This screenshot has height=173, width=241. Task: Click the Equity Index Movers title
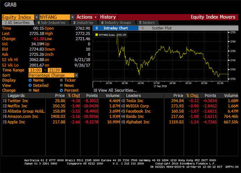(x=213, y=17)
